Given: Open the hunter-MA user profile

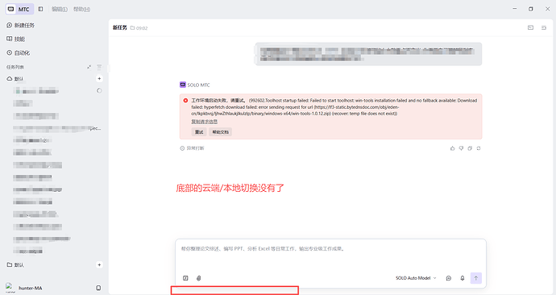Looking at the screenshot, I should coord(24,288).
